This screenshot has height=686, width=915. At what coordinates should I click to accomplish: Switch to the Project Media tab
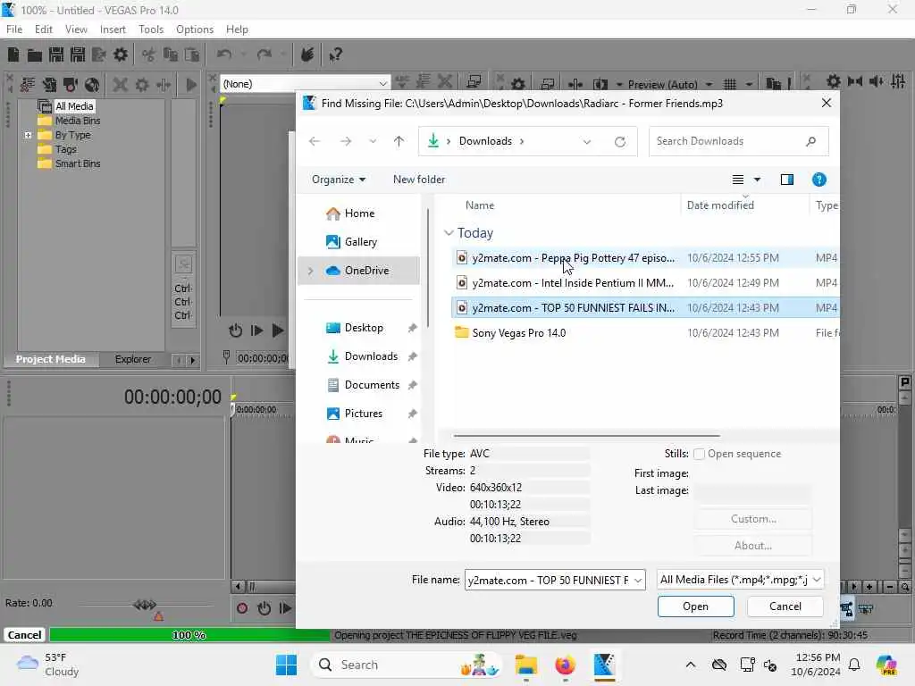tap(51, 359)
